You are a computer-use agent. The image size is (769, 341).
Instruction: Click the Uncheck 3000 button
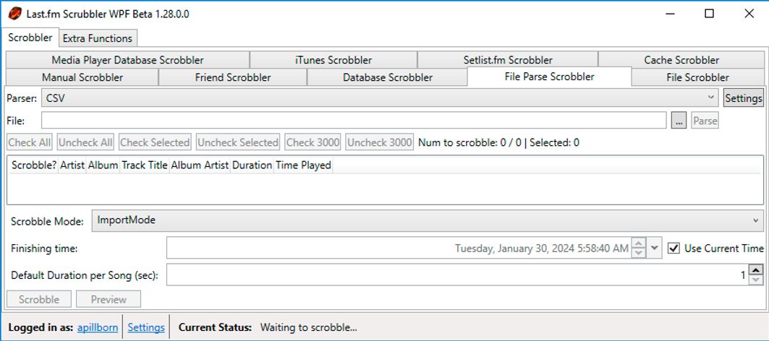[380, 142]
